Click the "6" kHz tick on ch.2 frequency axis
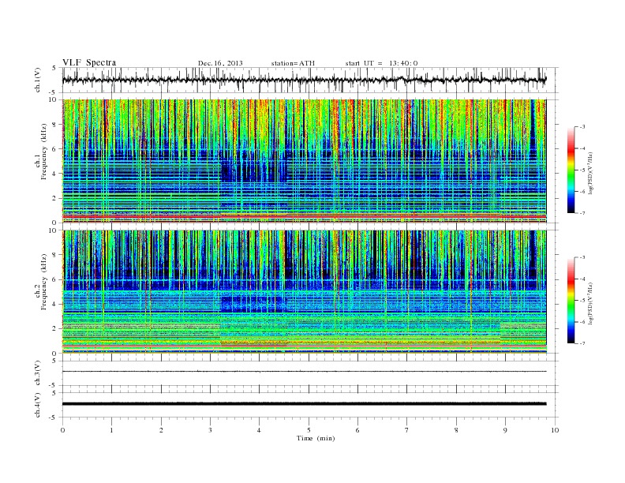Image resolution: width=625 pixels, height=483 pixels. point(55,279)
